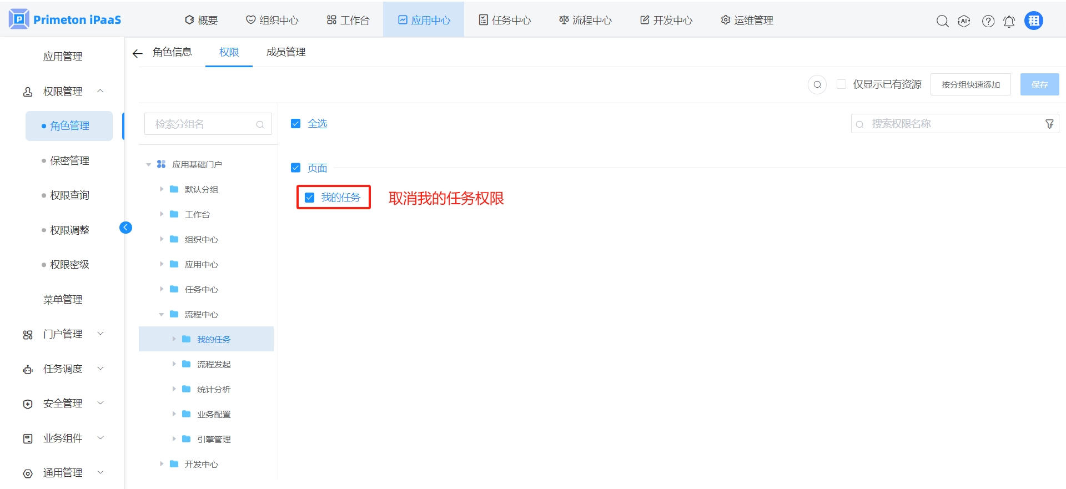Open the AI assistant icon
This screenshot has width=1066, height=489.
[964, 21]
